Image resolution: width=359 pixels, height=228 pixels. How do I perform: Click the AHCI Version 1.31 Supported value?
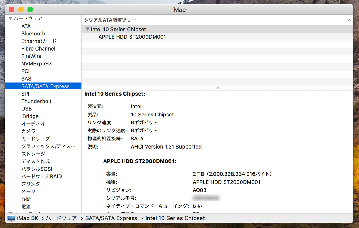coord(166,147)
